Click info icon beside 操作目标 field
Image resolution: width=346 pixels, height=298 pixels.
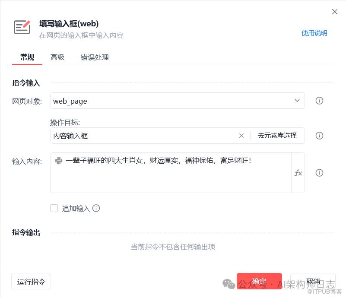319,136
